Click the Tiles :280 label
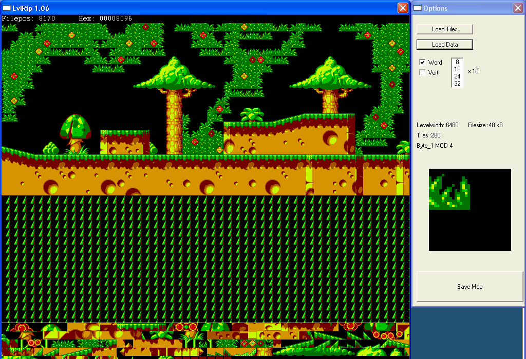The height and width of the screenshot is (359, 526). pos(428,135)
